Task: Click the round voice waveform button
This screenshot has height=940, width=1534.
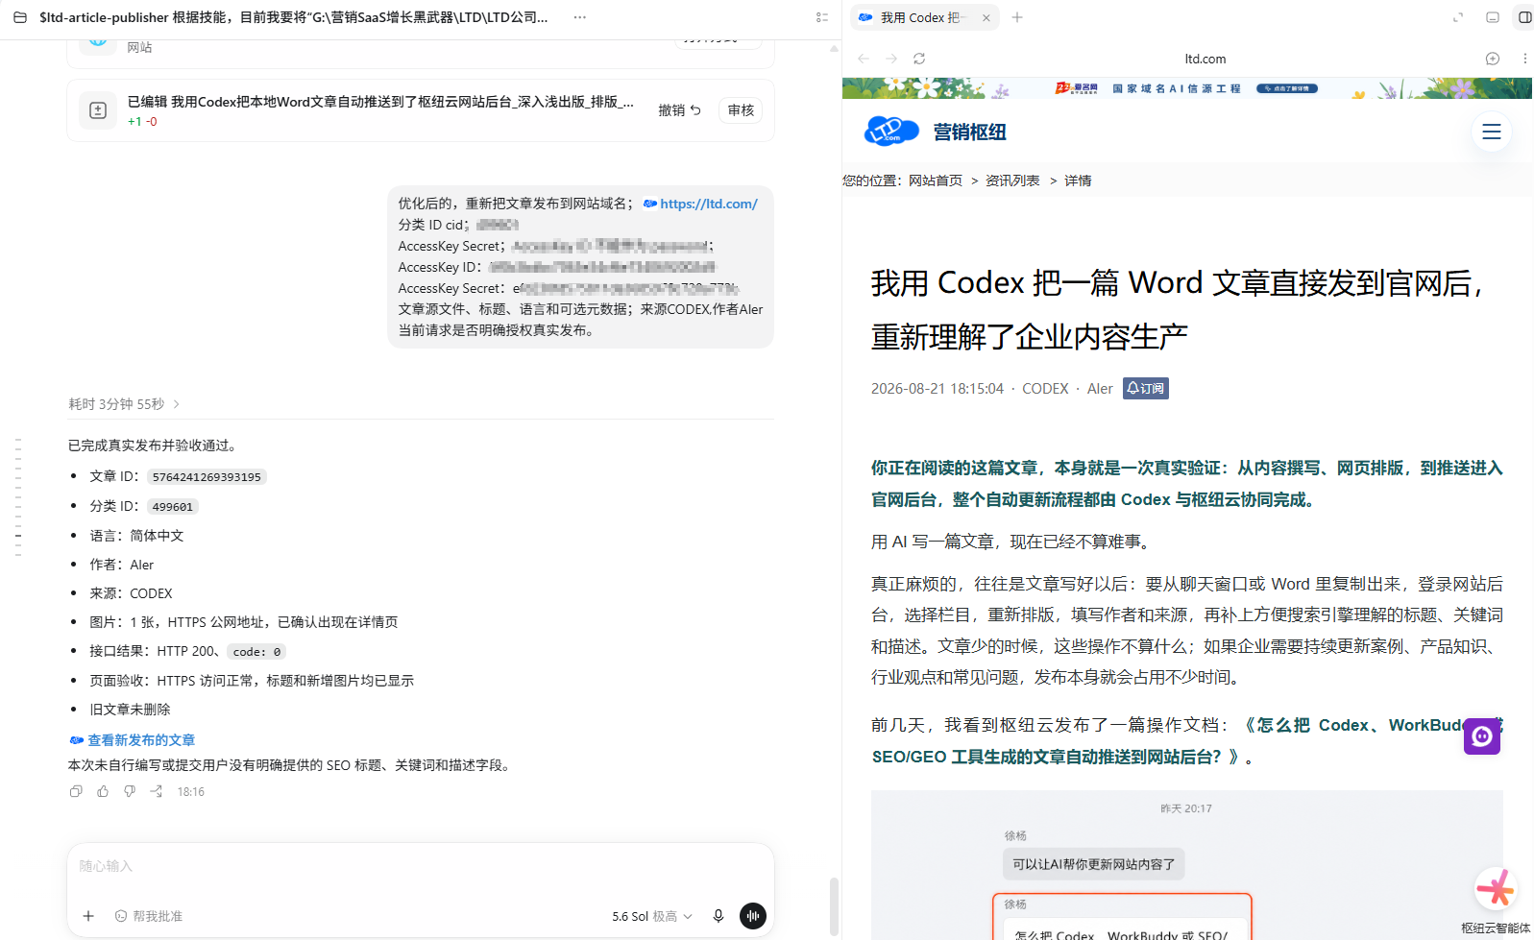Action: (x=753, y=916)
